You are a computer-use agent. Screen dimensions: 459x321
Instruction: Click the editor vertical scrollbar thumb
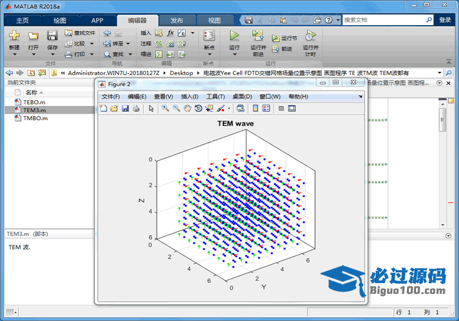pyautogui.click(x=442, y=119)
